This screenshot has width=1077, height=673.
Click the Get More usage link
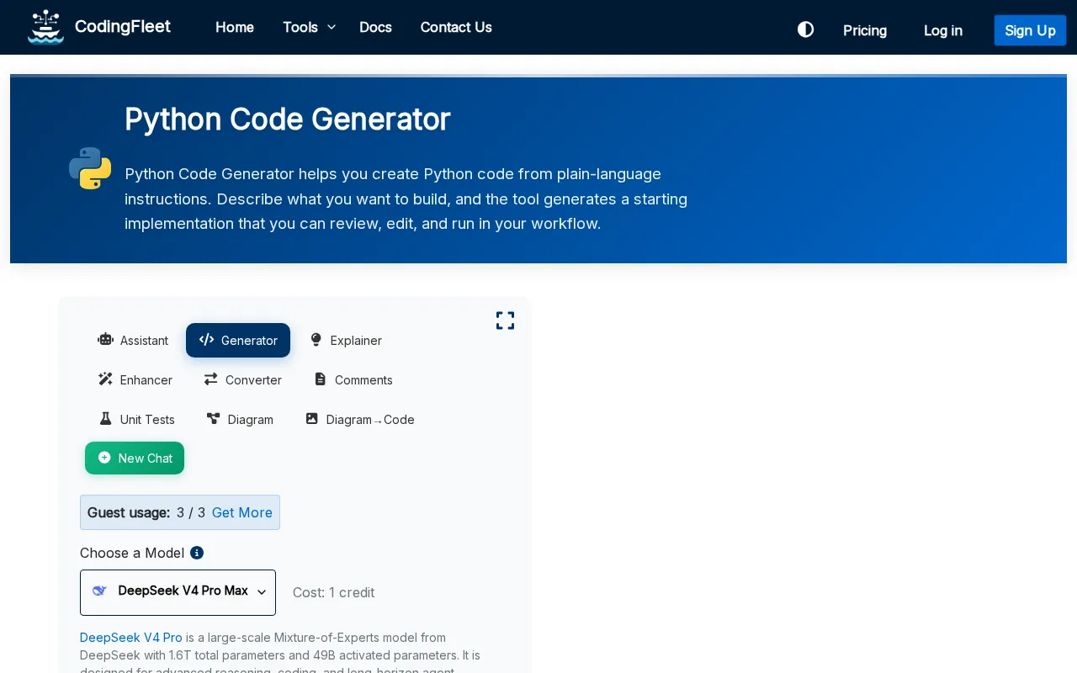pyautogui.click(x=242, y=512)
